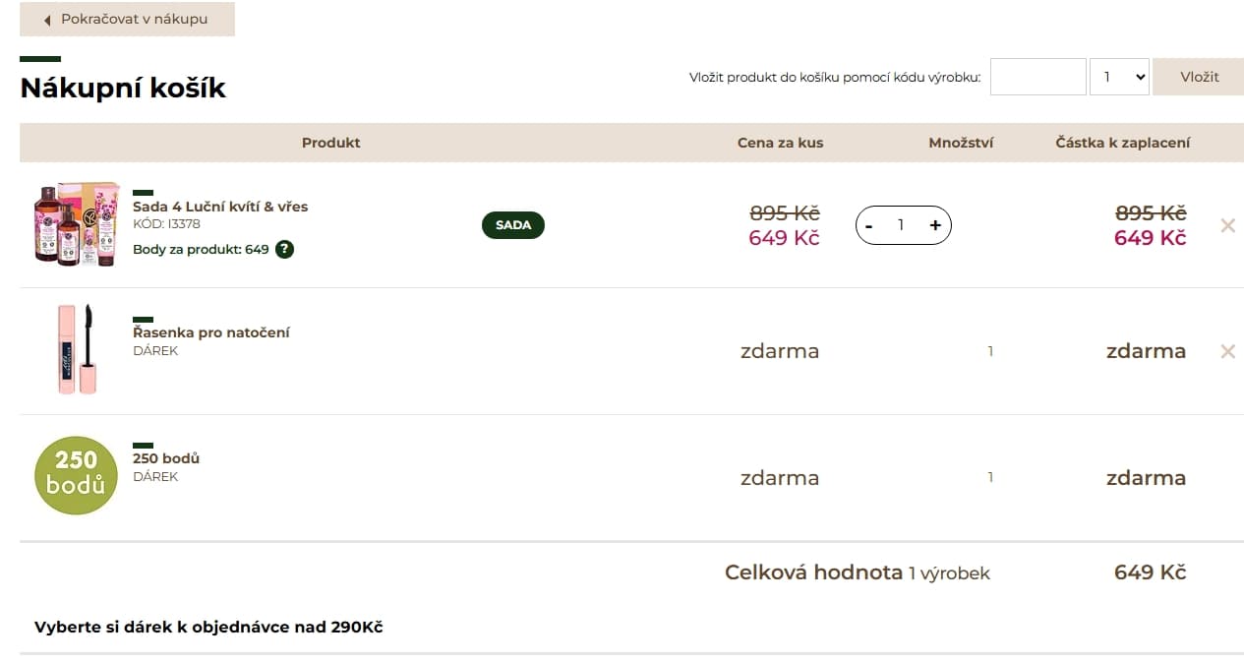Click the Sada 4 Luční kvítí & vřes product name
This screenshot has height=662, width=1244.
(220, 207)
